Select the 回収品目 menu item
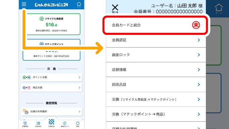Image resolution: width=229 pixels, height=129 pixels. [x=156, y=85]
